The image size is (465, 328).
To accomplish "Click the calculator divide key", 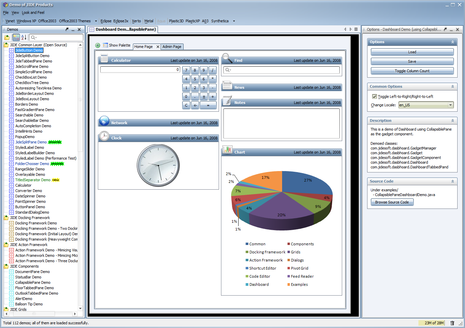I will click(x=213, y=70).
